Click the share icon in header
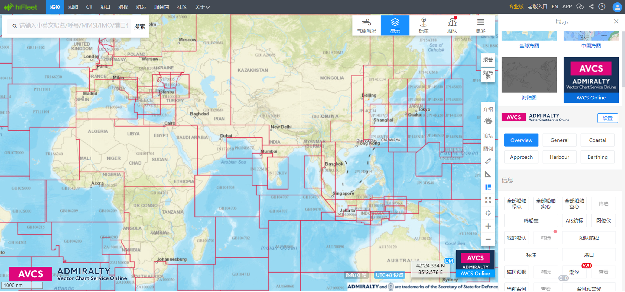Viewport: 625px width, 292px height. coord(591,7)
